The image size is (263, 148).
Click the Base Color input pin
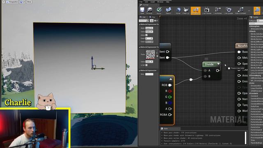point(239,52)
